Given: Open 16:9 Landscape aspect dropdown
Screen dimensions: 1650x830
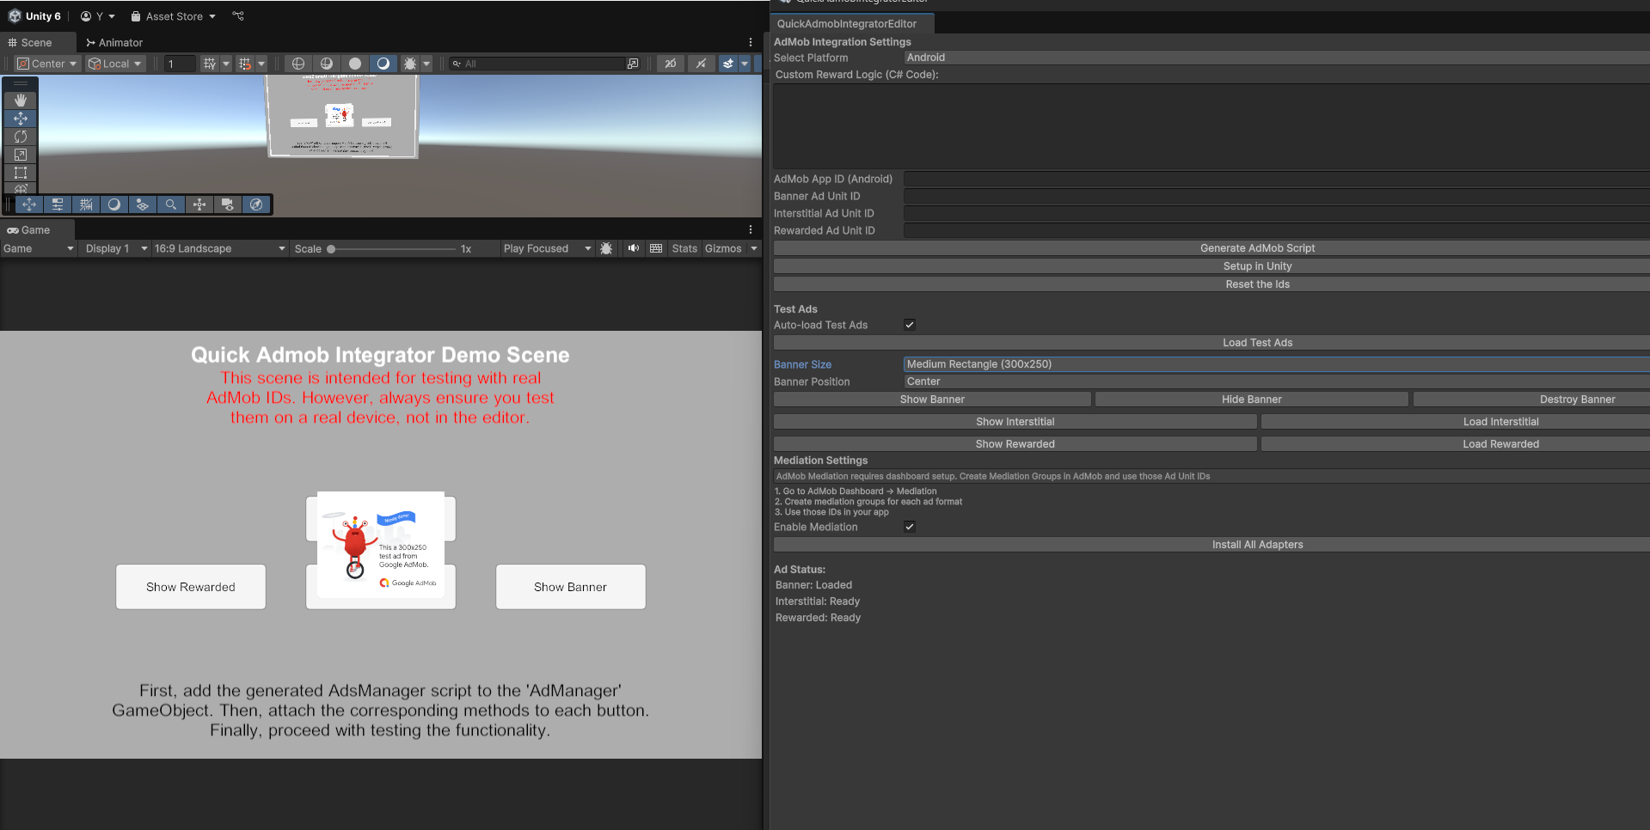Looking at the screenshot, I should [x=219, y=248].
